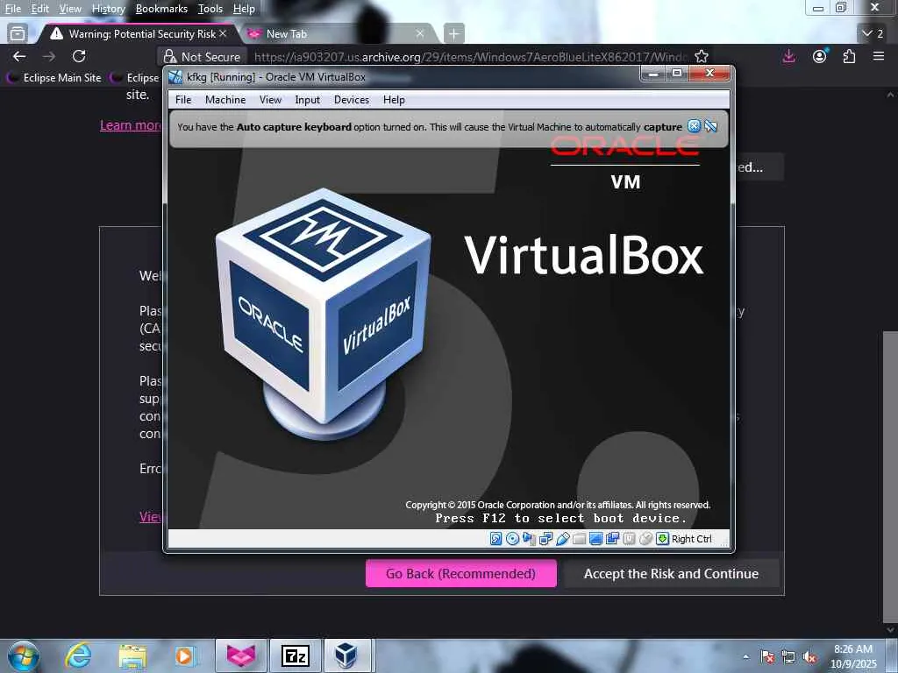The width and height of the screenshot is (898, 673).
Task: Open the View menu in VirtualBox
Action: (x=270, y=100)
